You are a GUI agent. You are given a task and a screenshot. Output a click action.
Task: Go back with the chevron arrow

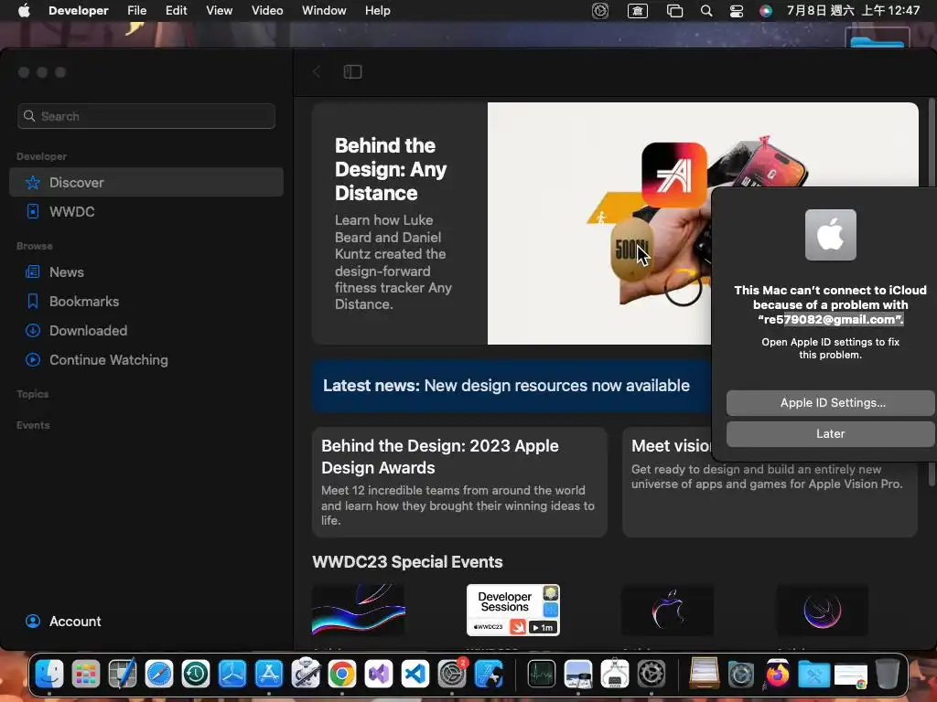coord(317,71)
